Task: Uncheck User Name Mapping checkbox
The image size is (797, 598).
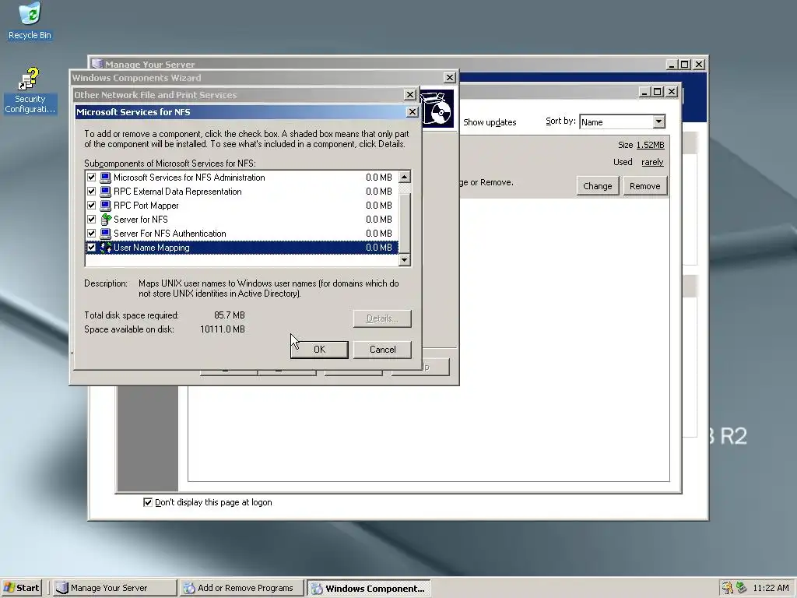Action: click(x=92, y=248)
